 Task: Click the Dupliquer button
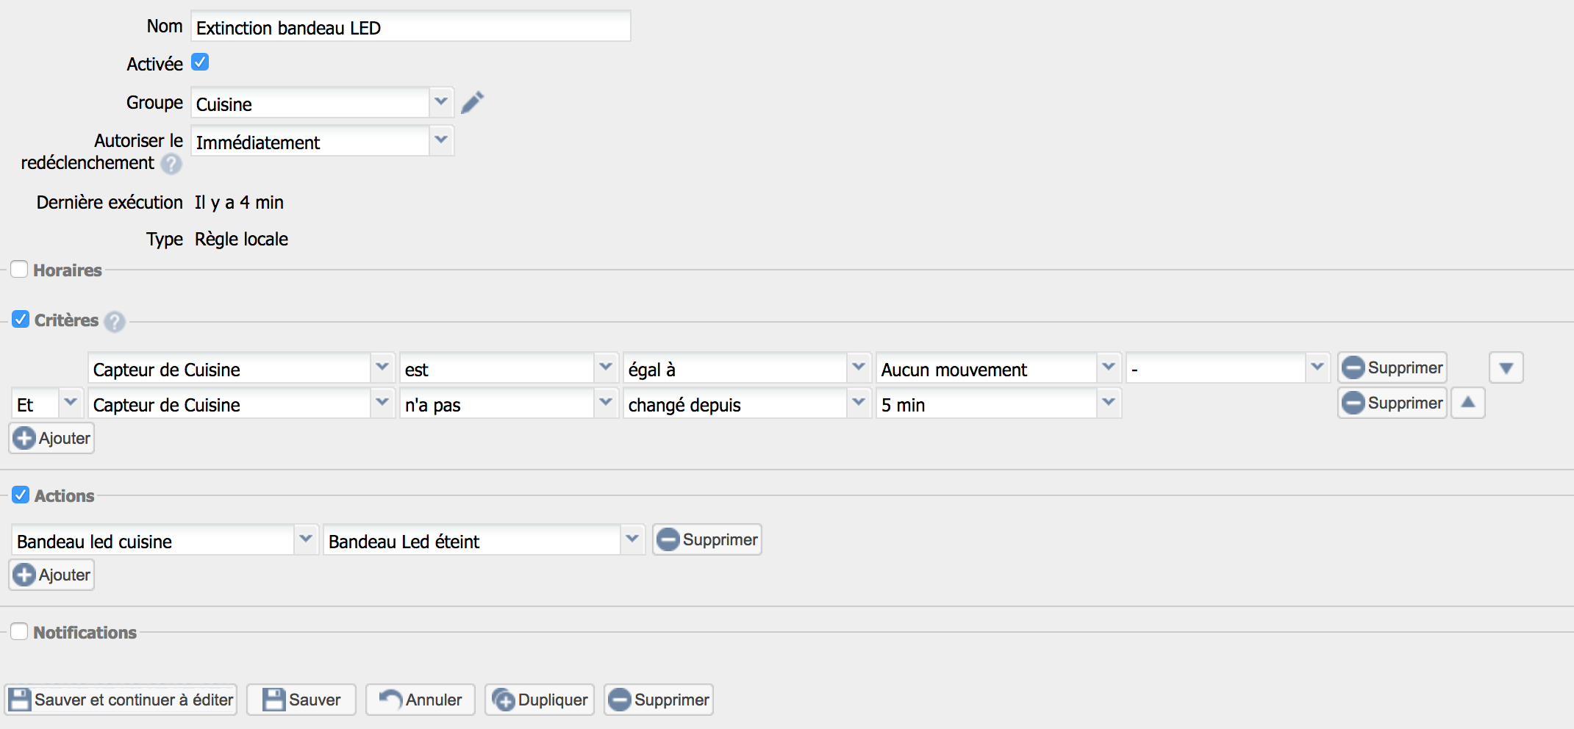[540, 700]
